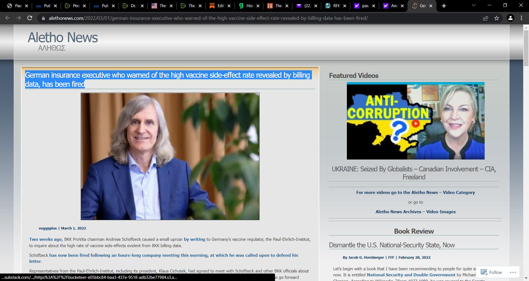Close the 'RFK' tab
Screen dimensions: 529x281
[x=345, y=6]
